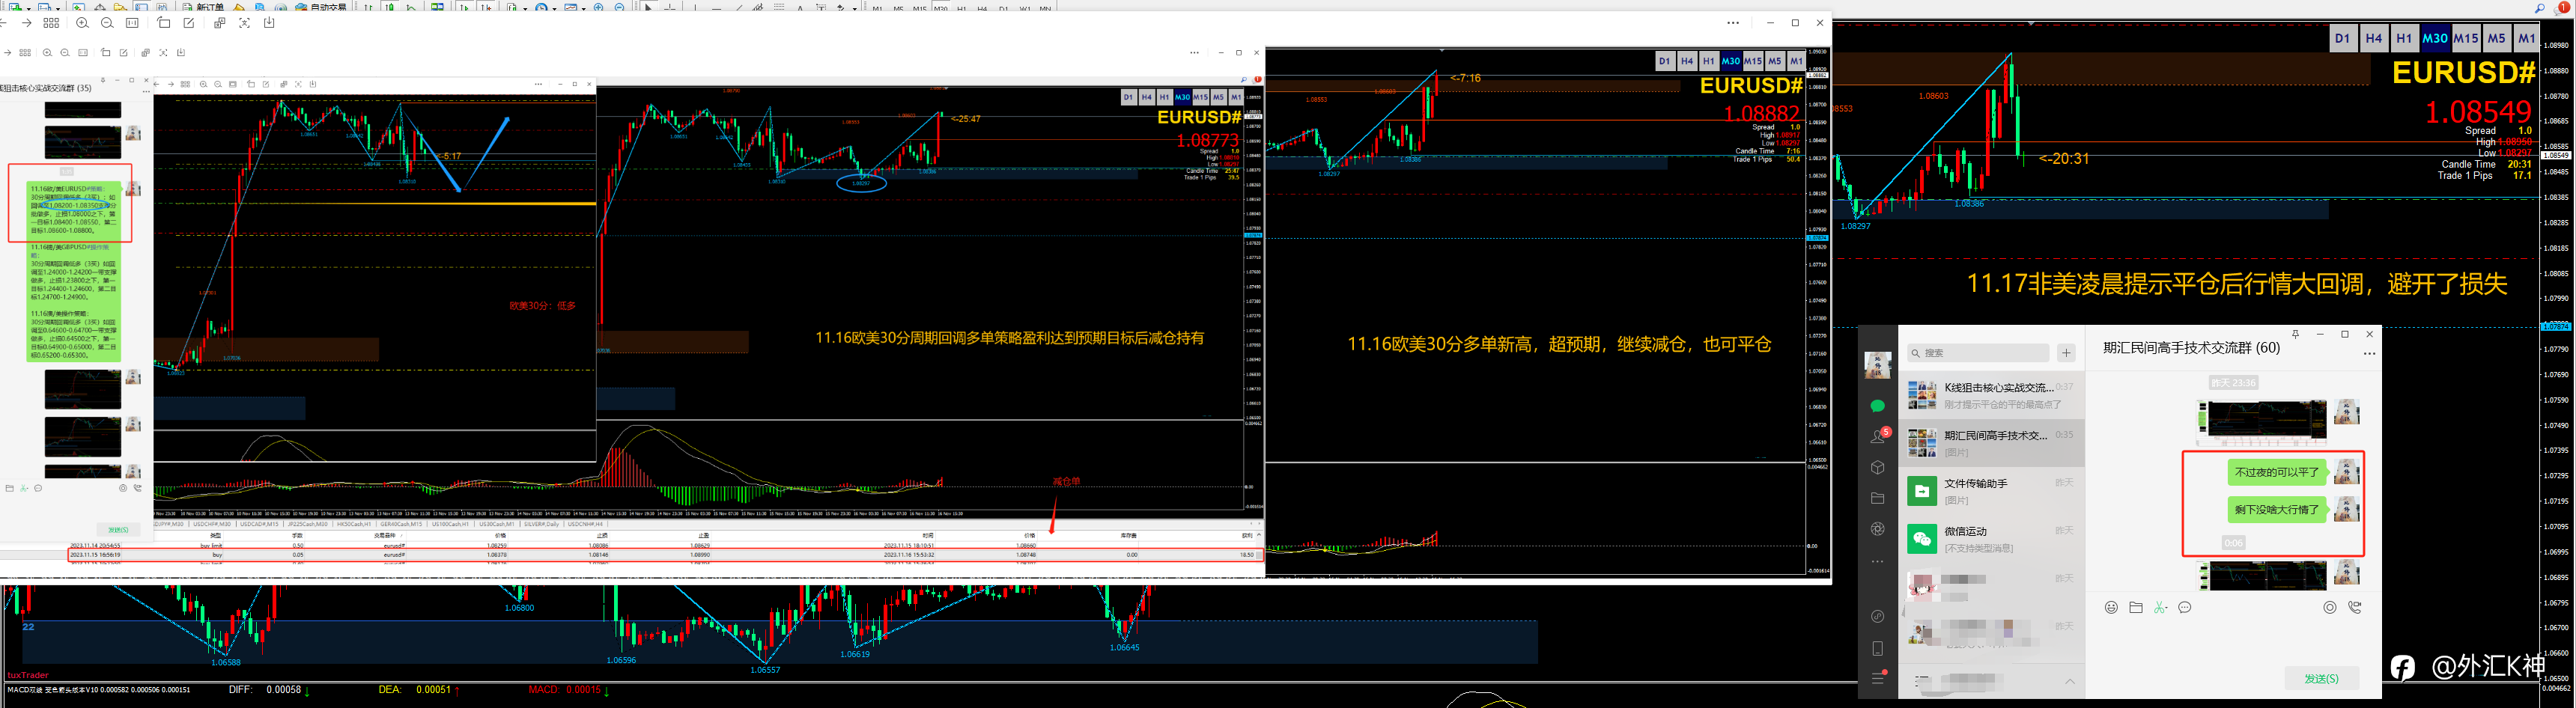2576x708 pixels.
Task: Select M15 timeframe on the middle 1.08882 chart
Action: (x=1753, y=61)
